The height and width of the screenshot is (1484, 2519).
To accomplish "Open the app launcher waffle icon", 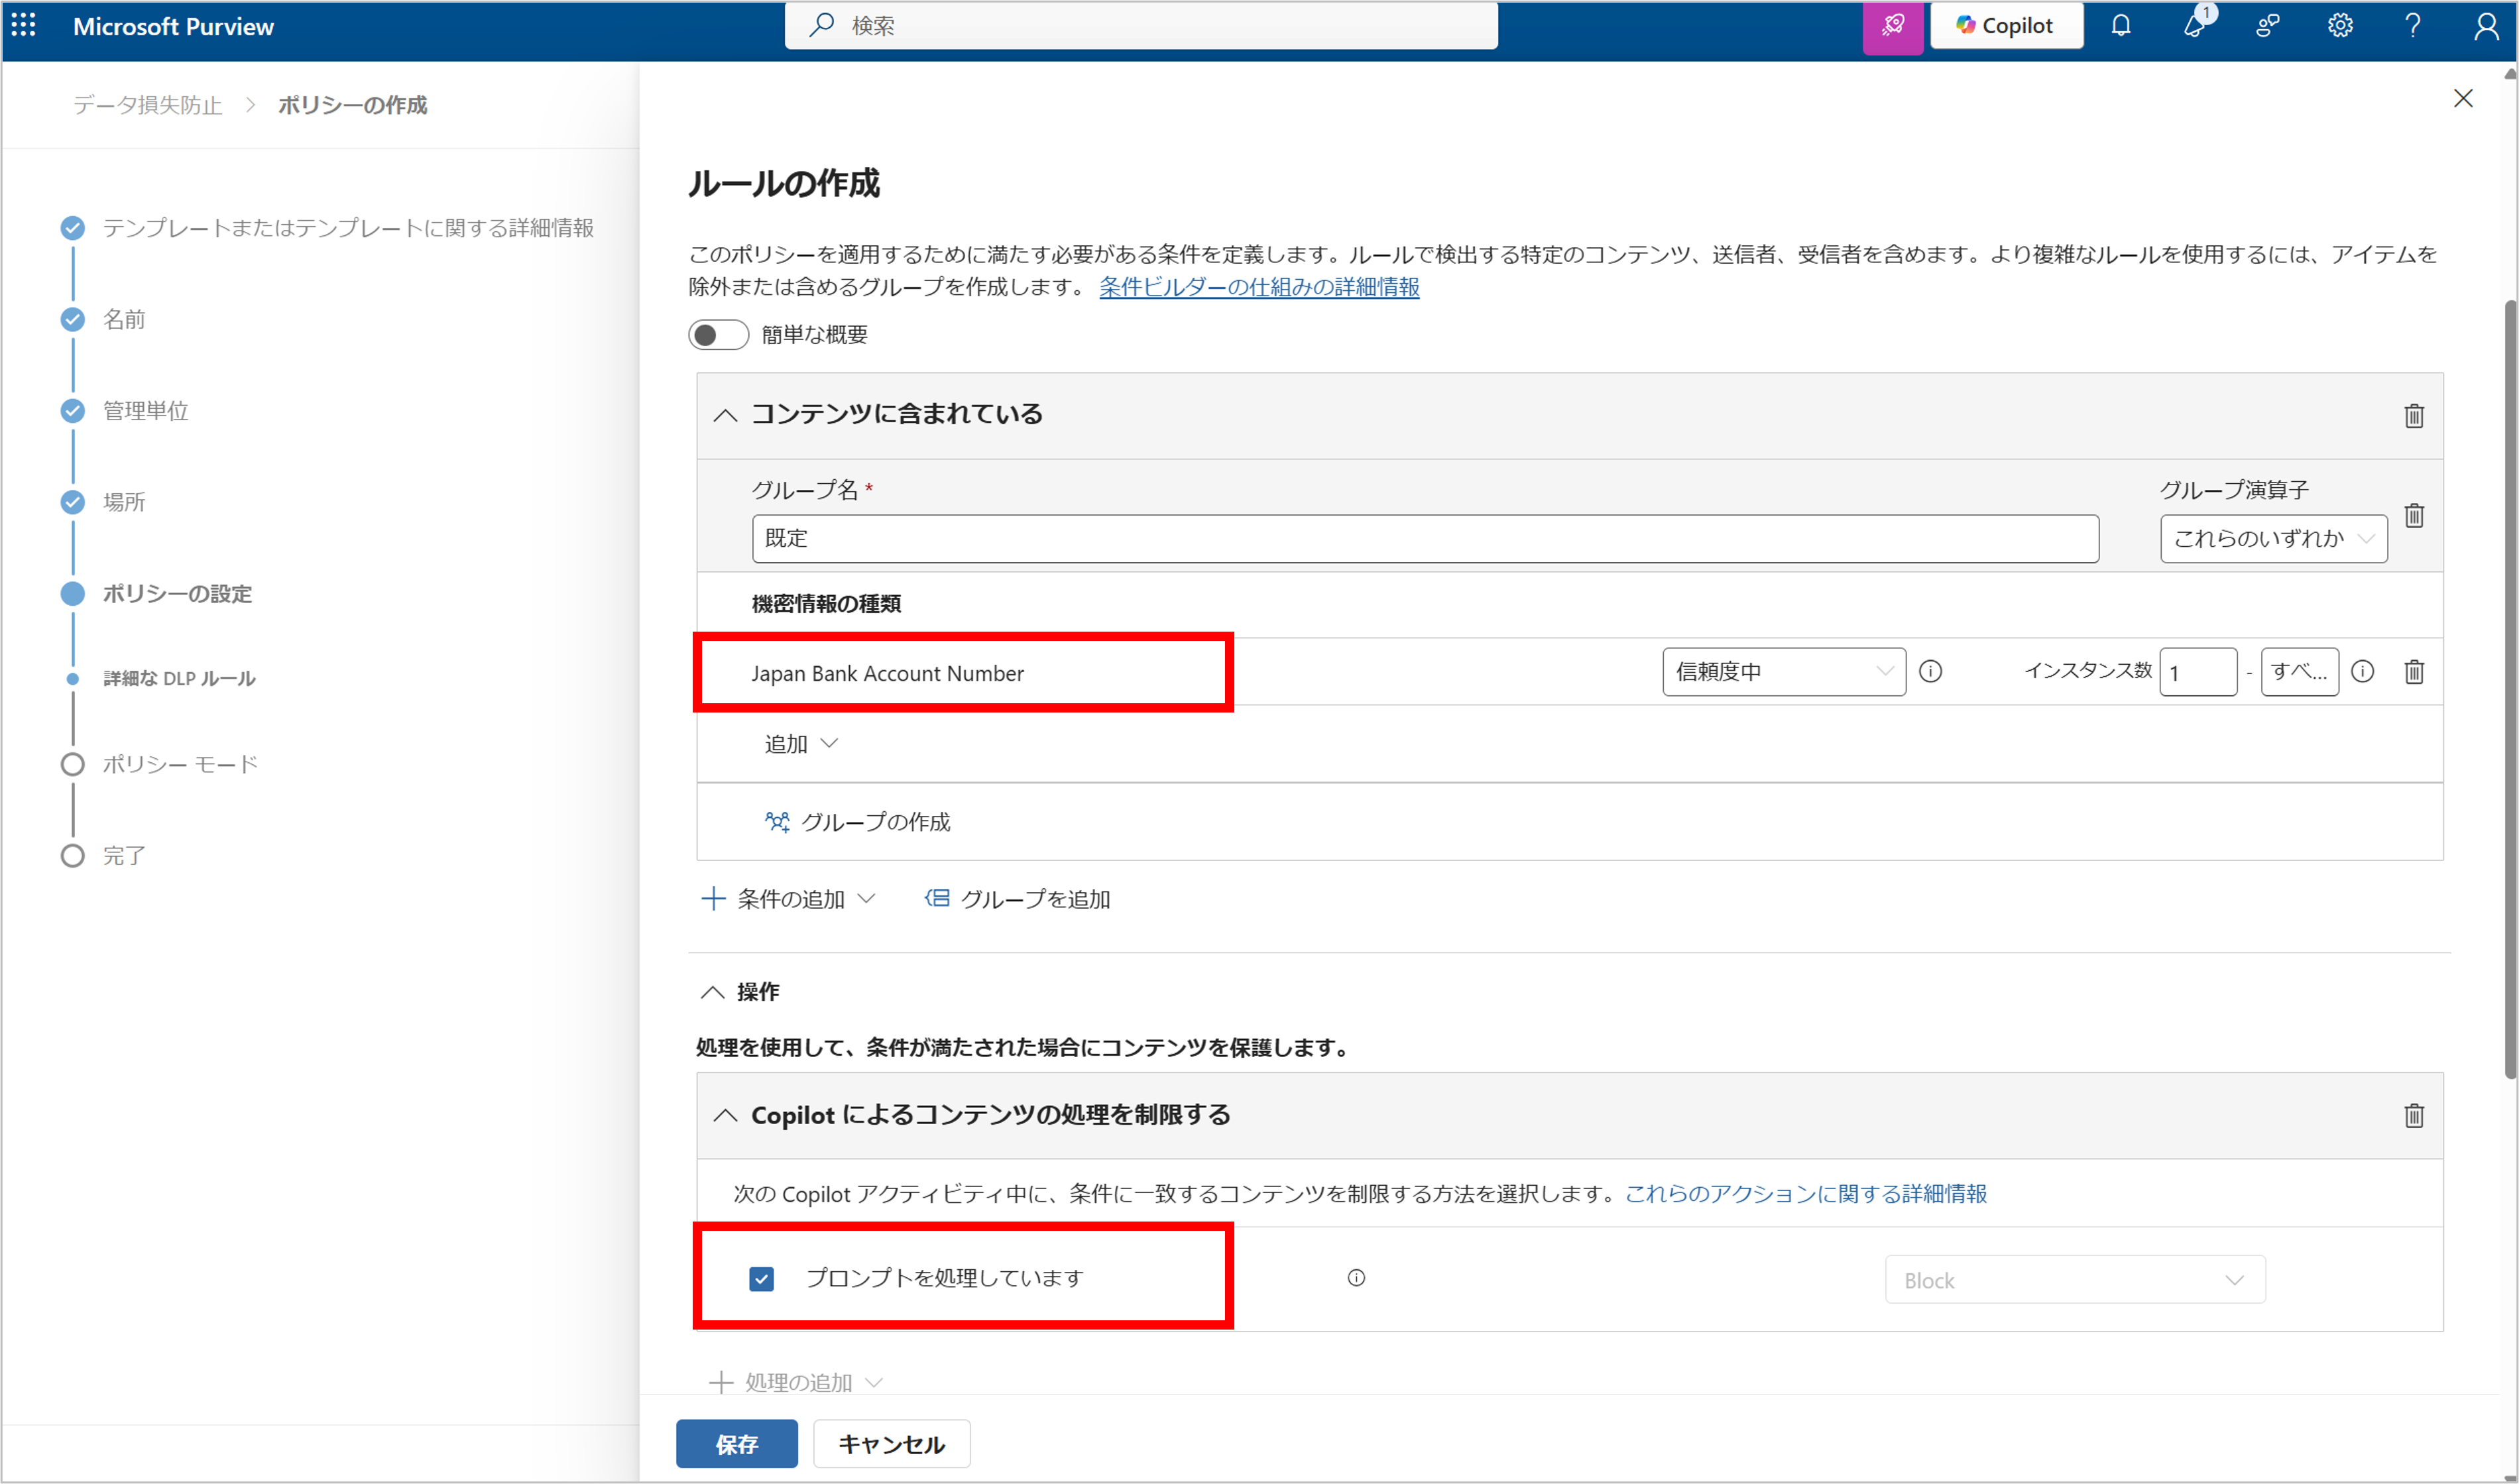I will (24, 25).
